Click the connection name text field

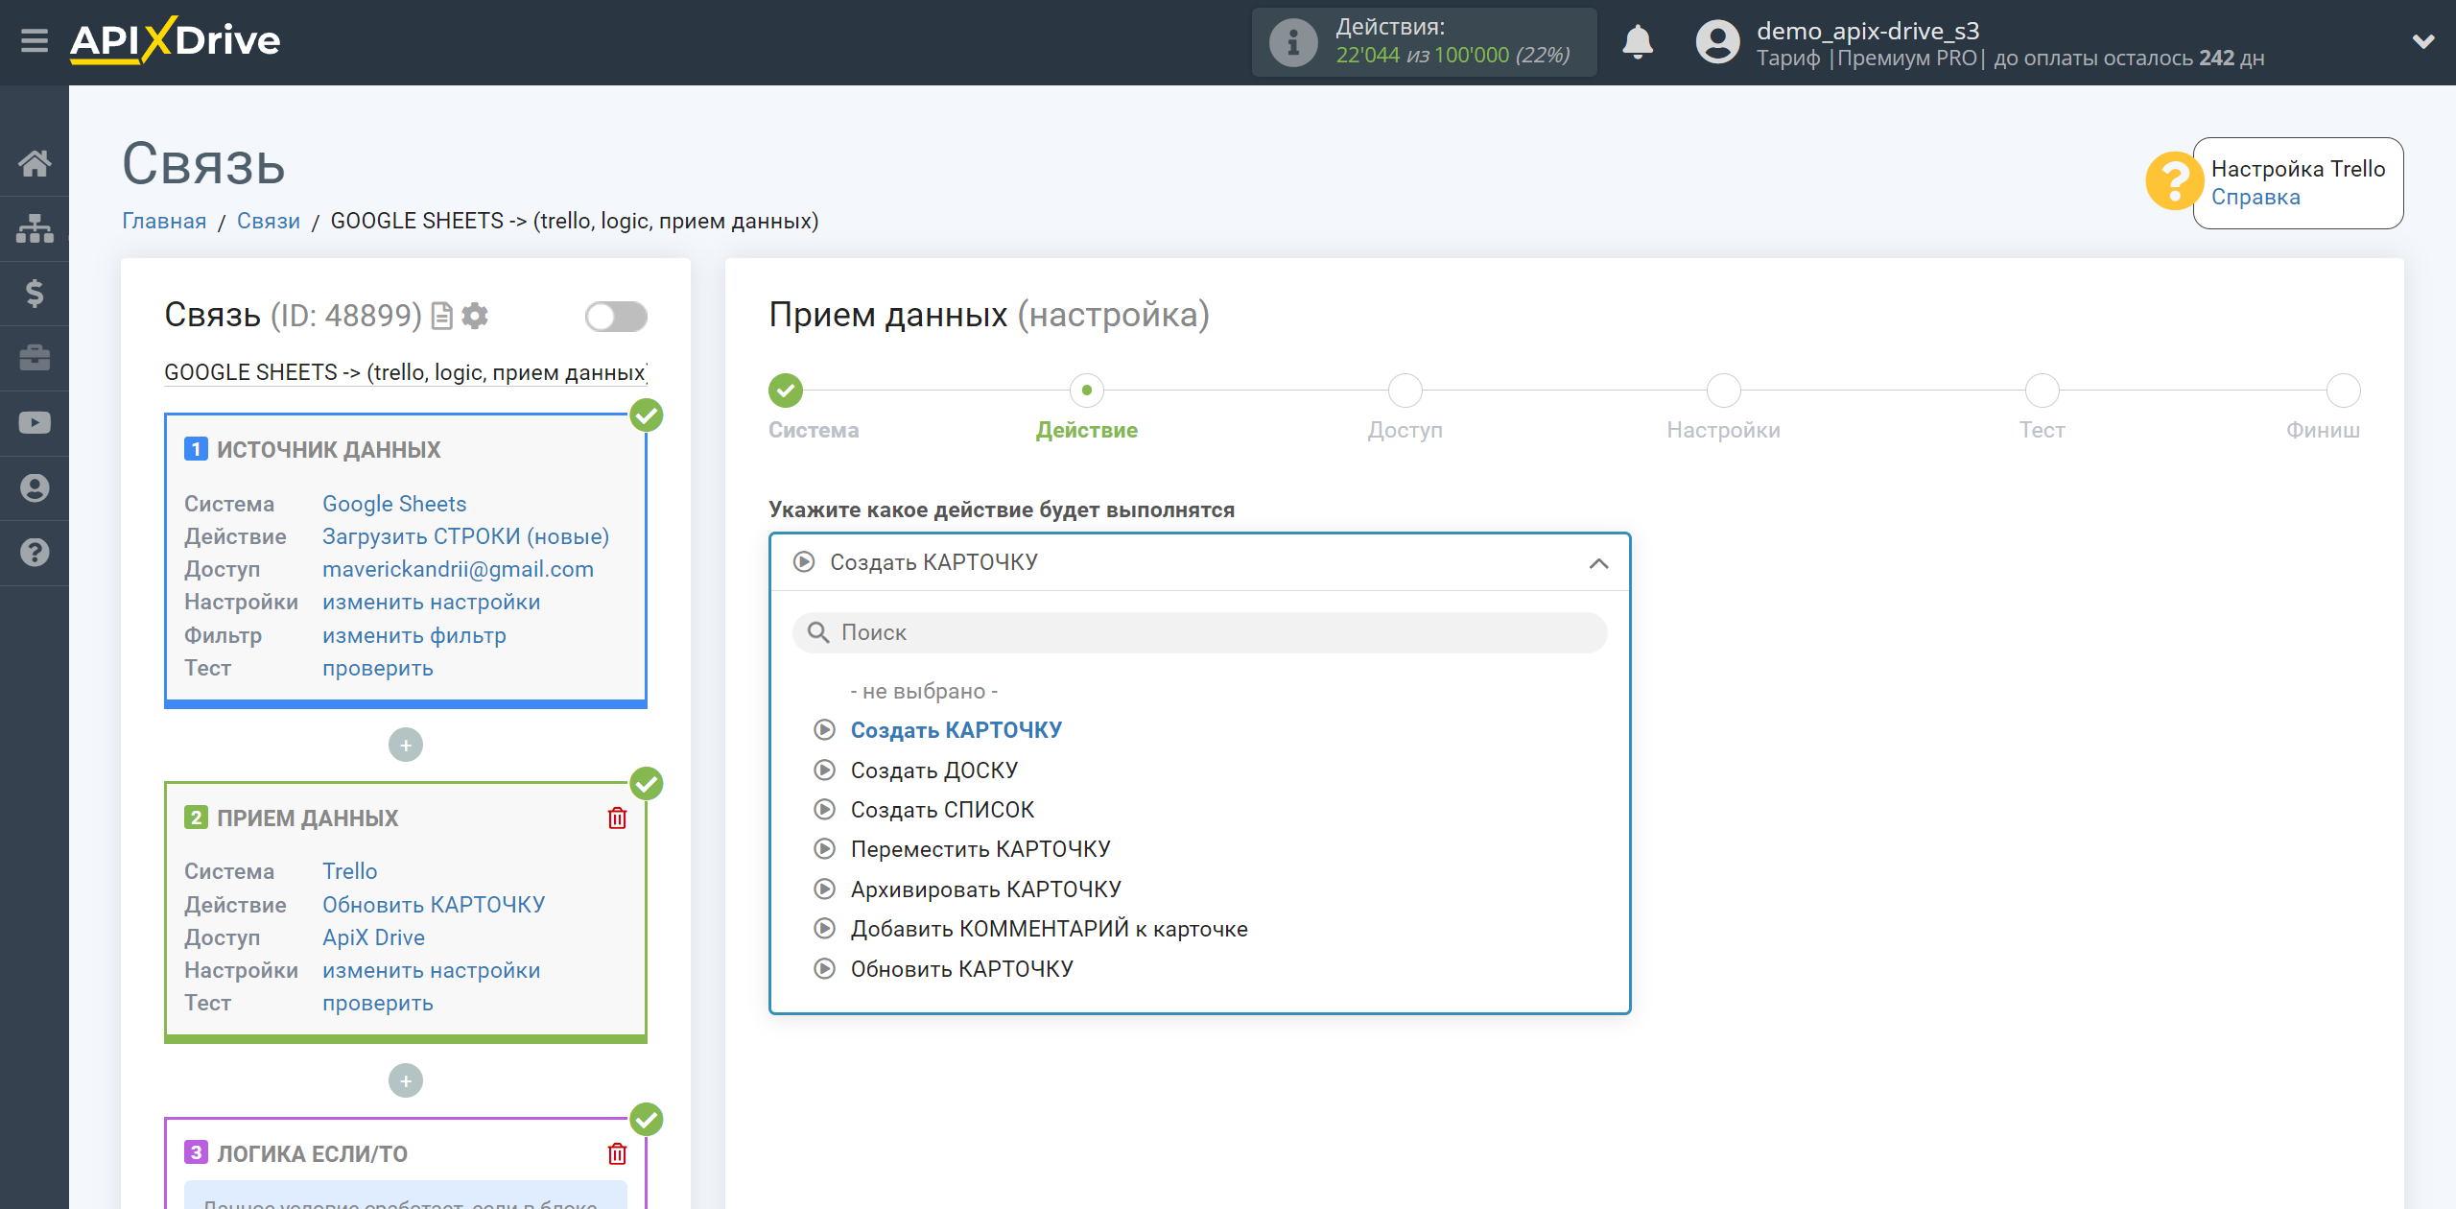coord(406,372)
